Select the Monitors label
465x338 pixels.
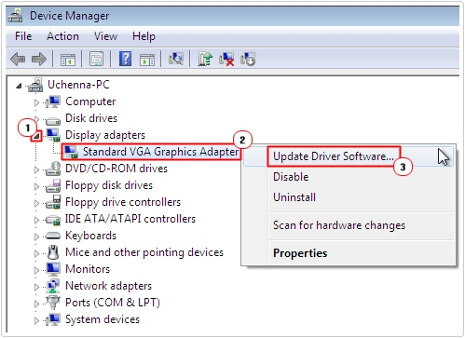point(88,269)
